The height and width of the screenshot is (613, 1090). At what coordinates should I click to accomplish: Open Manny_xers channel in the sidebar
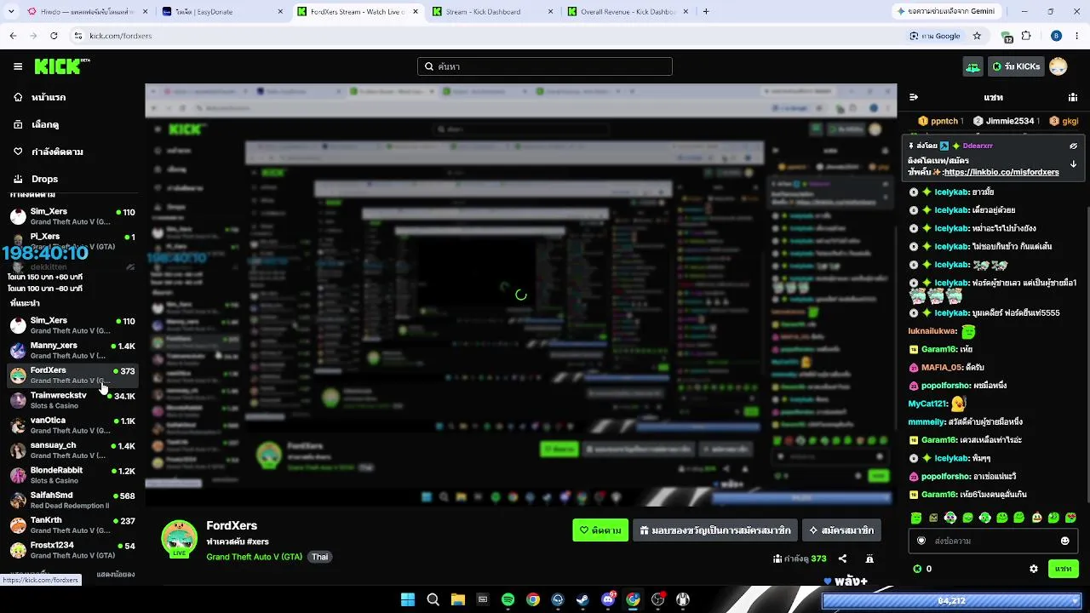pyautogui.click(x=72, y=350)
